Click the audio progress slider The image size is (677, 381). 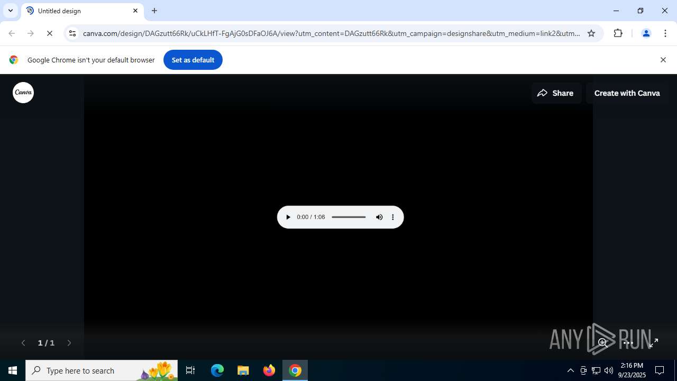349,217
